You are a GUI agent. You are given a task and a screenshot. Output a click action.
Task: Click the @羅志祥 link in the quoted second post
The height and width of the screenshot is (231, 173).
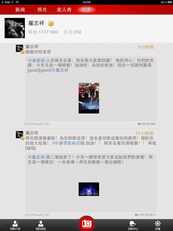(36, 157)
